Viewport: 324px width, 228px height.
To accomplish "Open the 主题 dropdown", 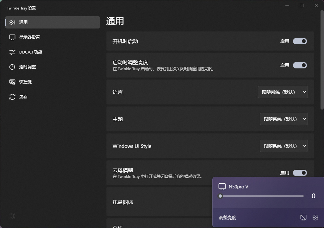I will coord(284,119).
